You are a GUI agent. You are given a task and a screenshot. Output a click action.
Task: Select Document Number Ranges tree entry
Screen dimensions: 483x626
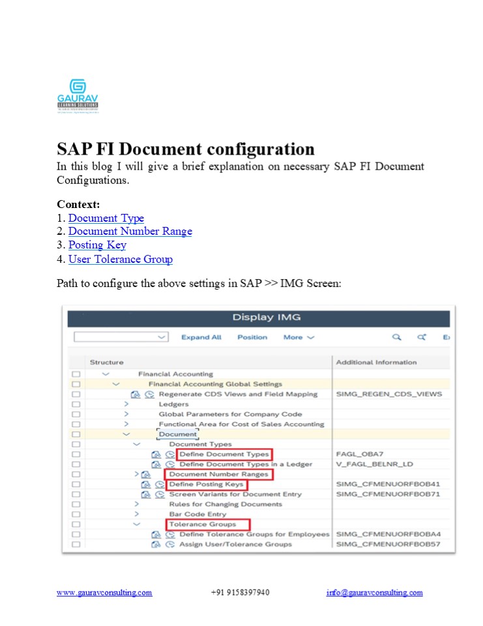coord(218,474)
